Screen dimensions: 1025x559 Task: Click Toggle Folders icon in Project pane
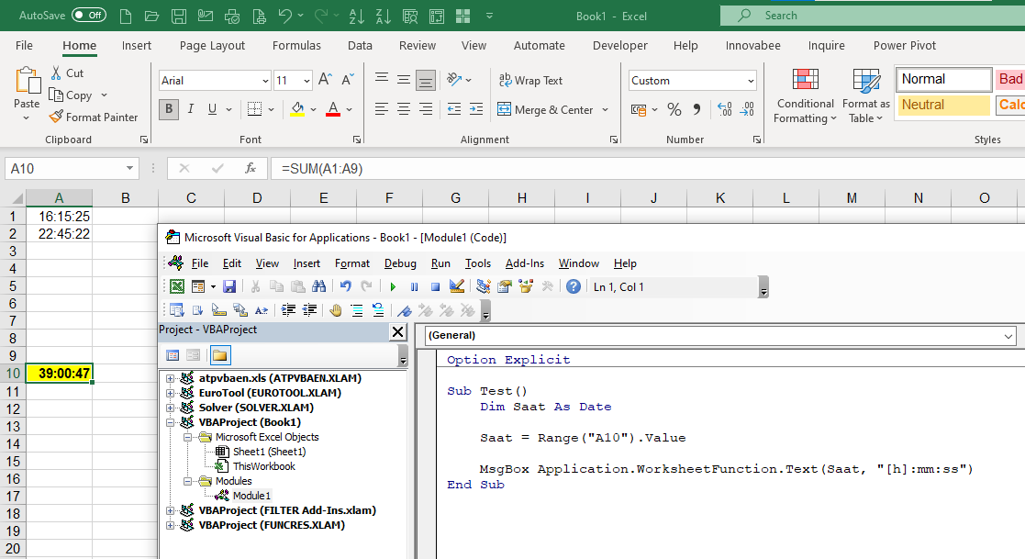click(219, 355)
